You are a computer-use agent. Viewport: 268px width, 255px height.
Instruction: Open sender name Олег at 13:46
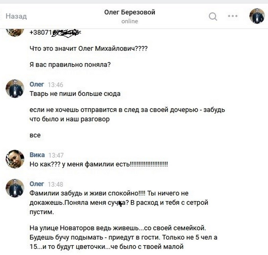pos(37,84)
